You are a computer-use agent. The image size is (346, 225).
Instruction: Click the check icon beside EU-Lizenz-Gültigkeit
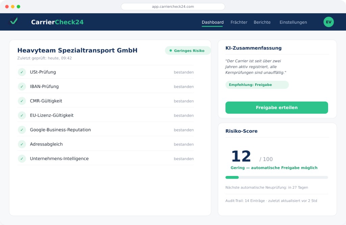(22, 115)
